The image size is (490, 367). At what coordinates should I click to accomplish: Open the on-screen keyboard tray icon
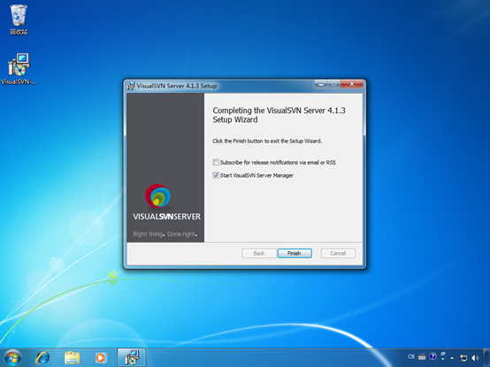click(422, 356)
